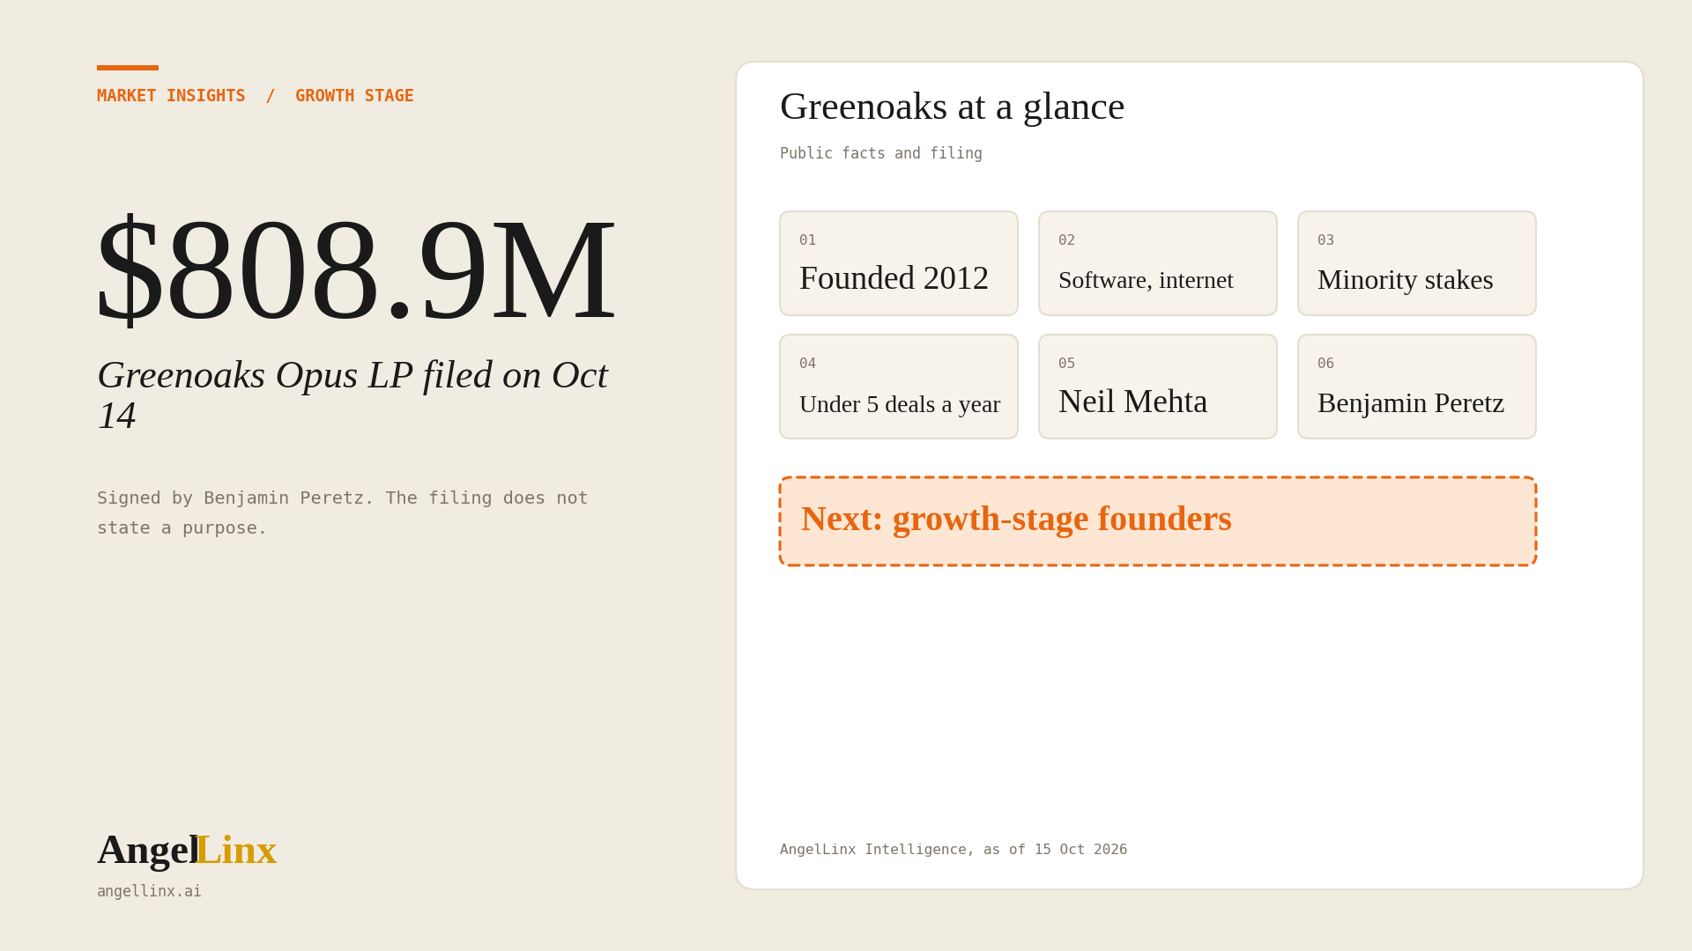Open the angellinx.ai website link
Image resolution: width=1692 pixels, height=951 pixels.
(x=149, y=891)
